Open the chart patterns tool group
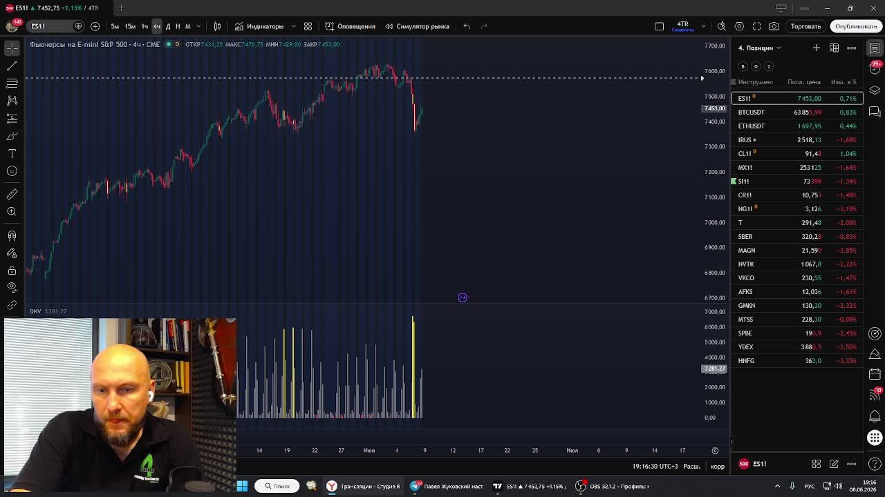885x497 pixels. 12,101
